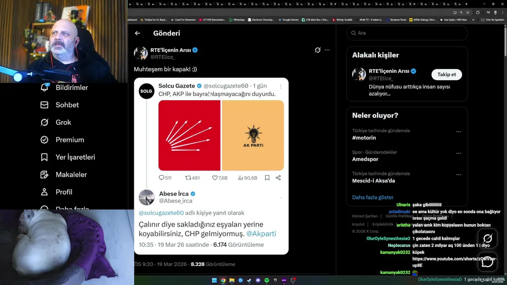
Task: Expand the bookmarks overflow chevron
Action: 473,19
